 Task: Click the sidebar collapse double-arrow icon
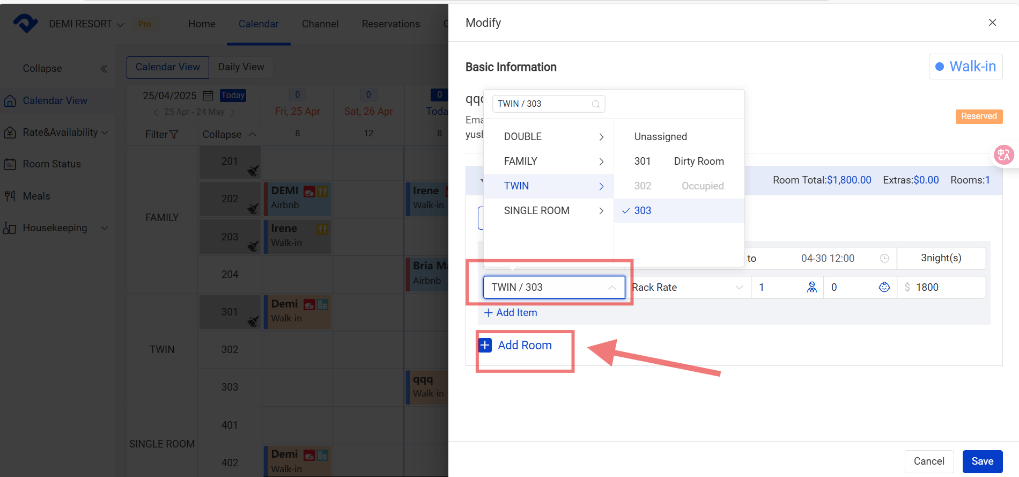coord(104,69)
